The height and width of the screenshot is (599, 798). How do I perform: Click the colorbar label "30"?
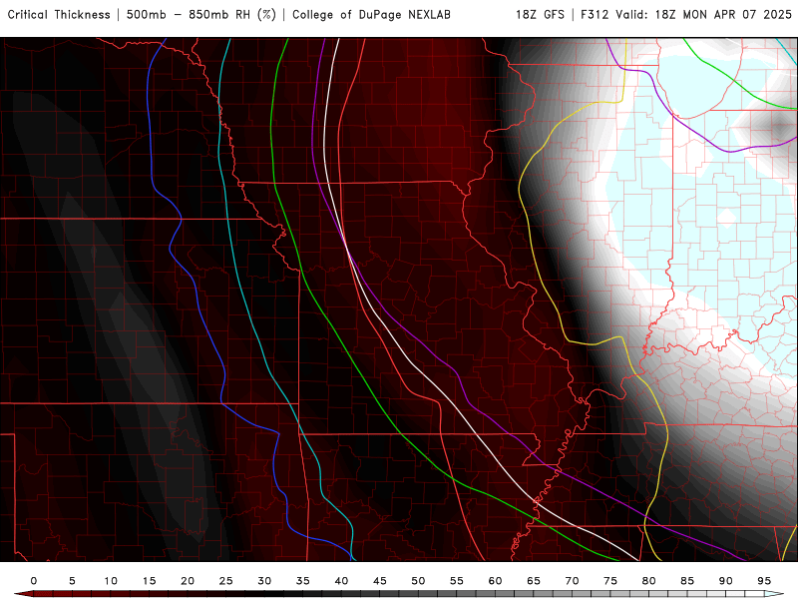(x=264, y=581)
